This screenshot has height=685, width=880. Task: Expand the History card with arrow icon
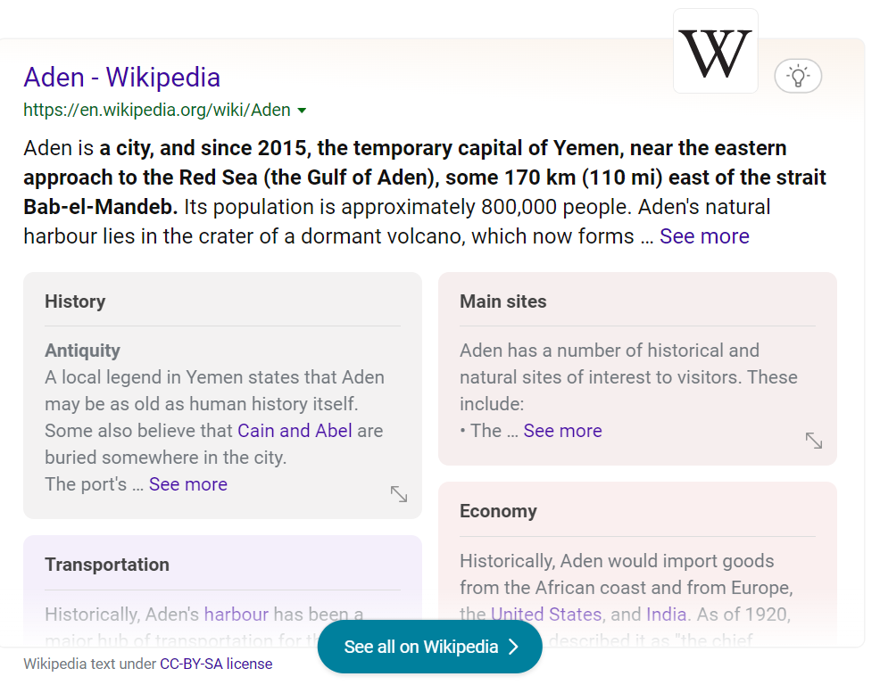coord(399,493)
